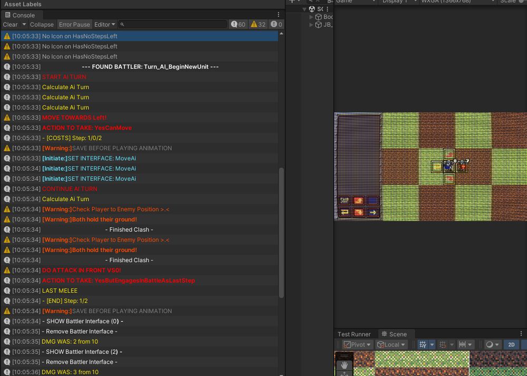527x376 pixels.
Task: Select the Hand view tool
Action: (344, 365)
